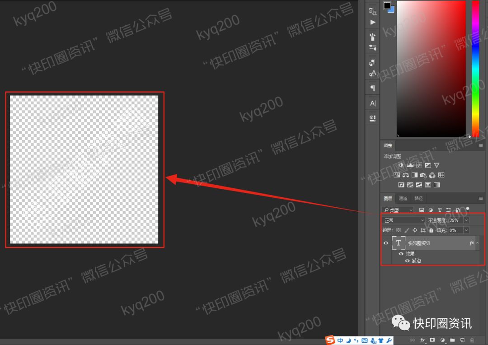
Task: Open the Paragraph Styles panel icon
Action: 372,63
